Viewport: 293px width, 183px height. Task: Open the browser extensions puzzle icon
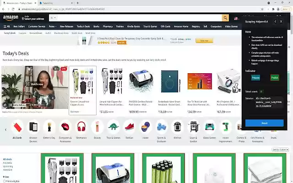273,9
